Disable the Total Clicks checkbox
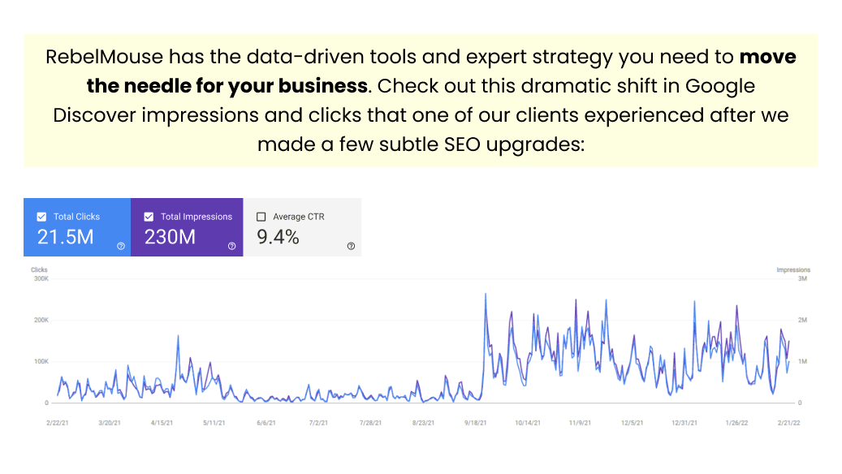 [x=41, y=216]
